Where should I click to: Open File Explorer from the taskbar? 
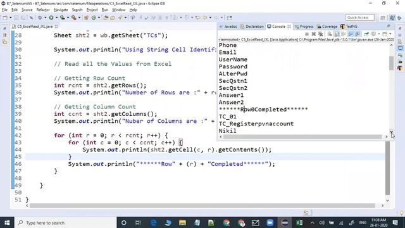pyautogui.click(x=182, y=222)
